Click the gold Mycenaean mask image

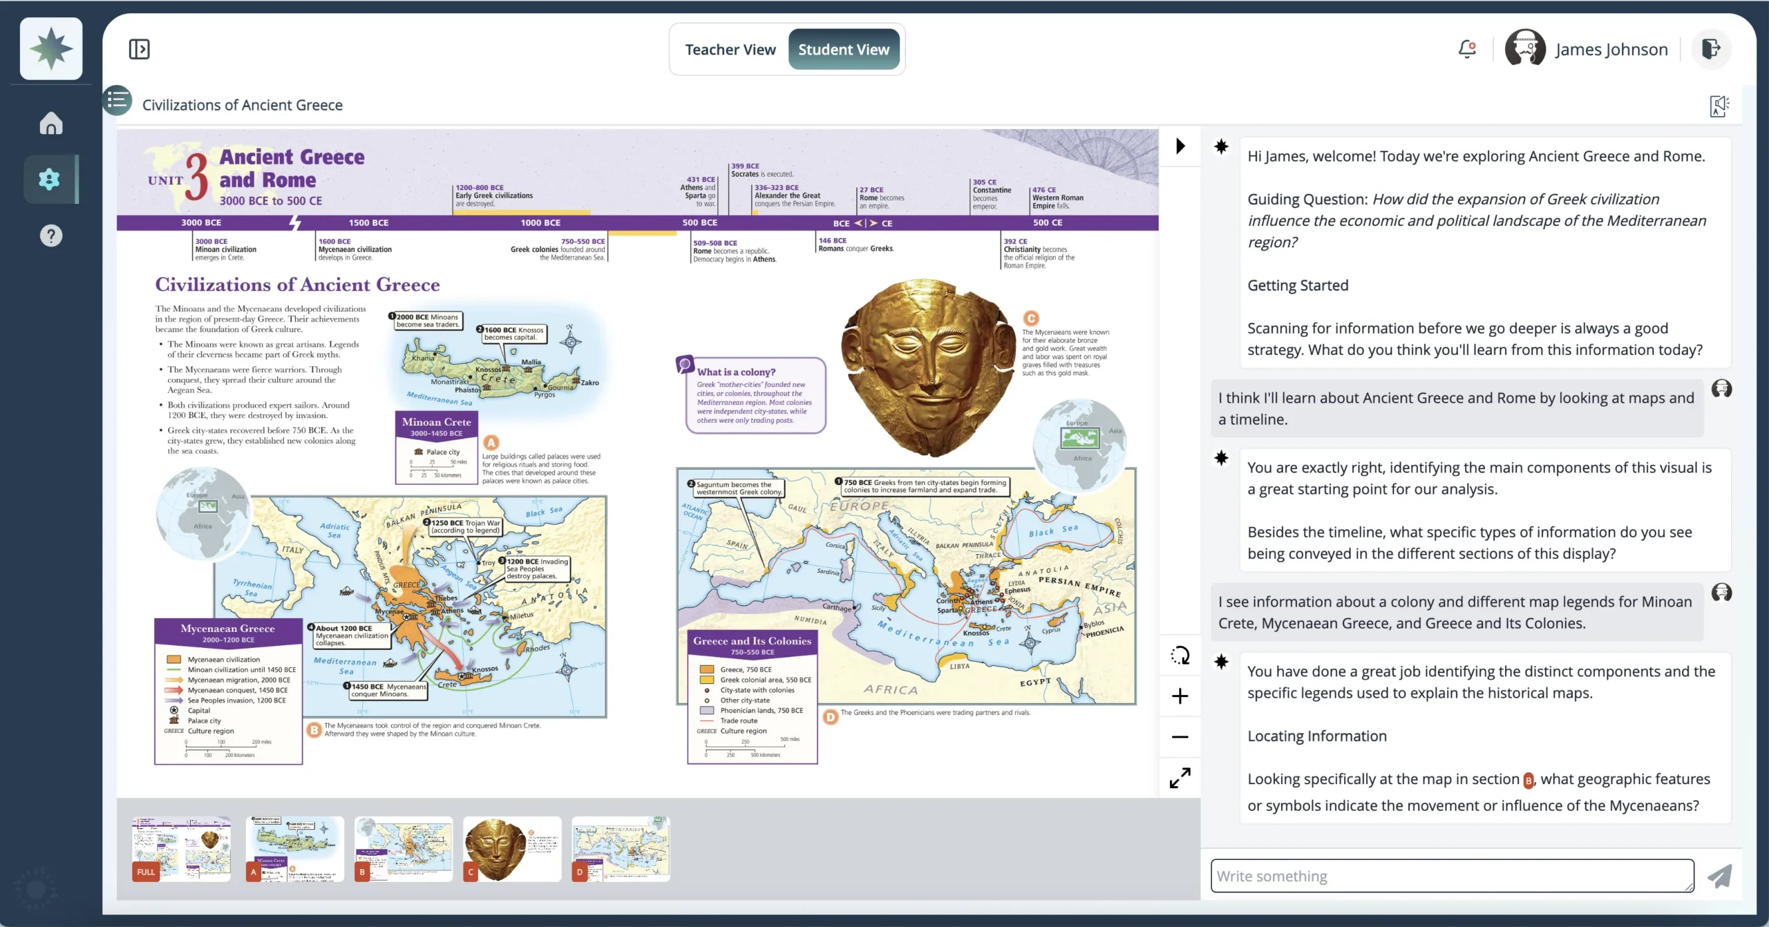pyautogui.click(x=929, y=367)
